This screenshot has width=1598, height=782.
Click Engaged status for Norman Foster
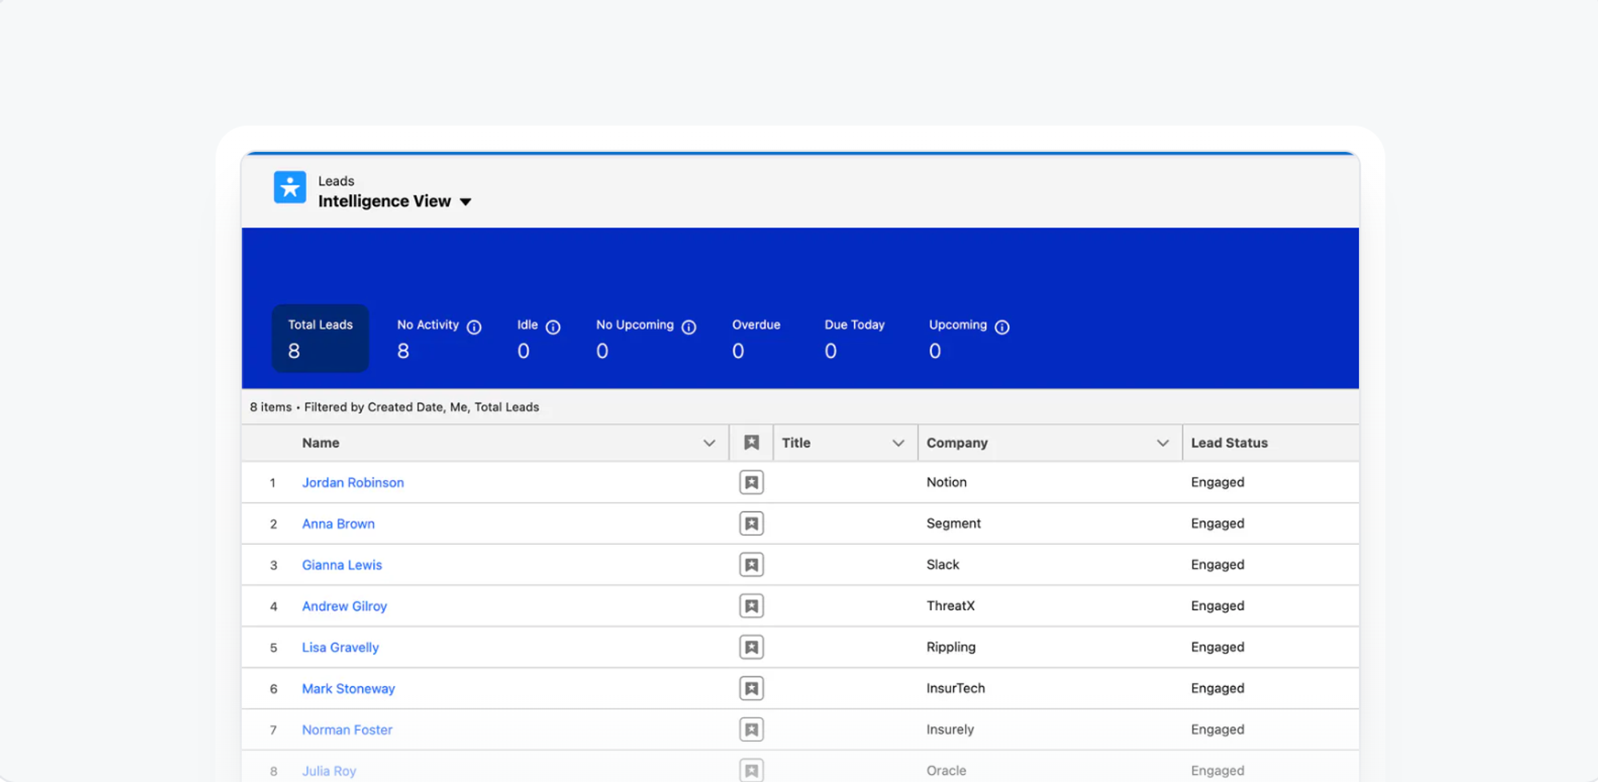point(1218,729)
